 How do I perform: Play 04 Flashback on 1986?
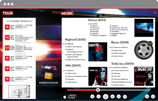pos(70,79)
